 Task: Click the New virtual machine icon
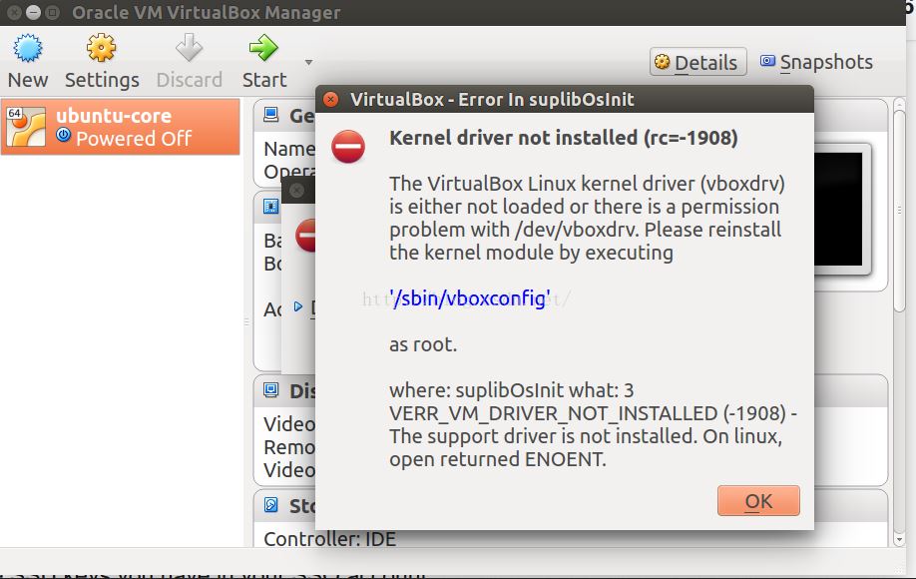(x=27, y=48)
